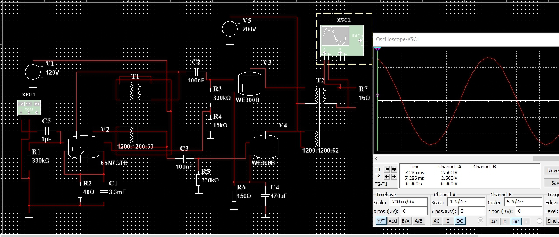Switch timebase to B/A mode
The height and width of the screenshot is (237, 559).
[406, 221]
